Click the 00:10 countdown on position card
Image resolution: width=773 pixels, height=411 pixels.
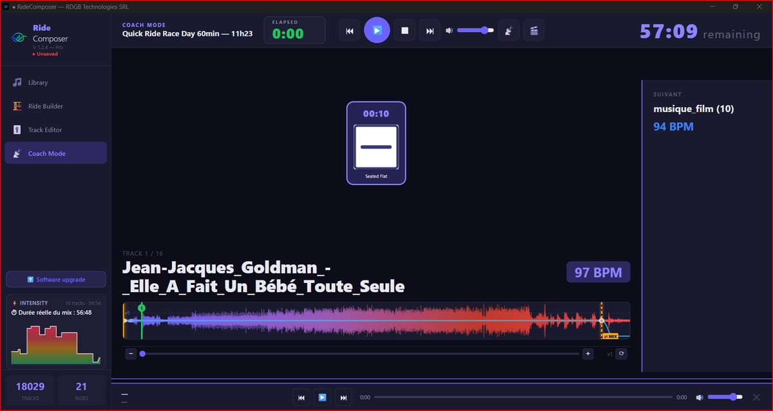click(x=376, y=114)
